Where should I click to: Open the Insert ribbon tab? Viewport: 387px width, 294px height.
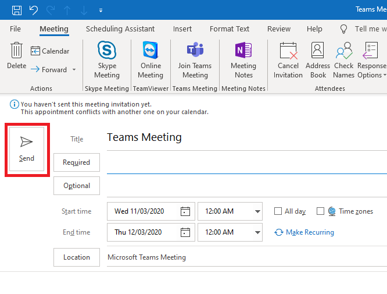click(182, 29)
